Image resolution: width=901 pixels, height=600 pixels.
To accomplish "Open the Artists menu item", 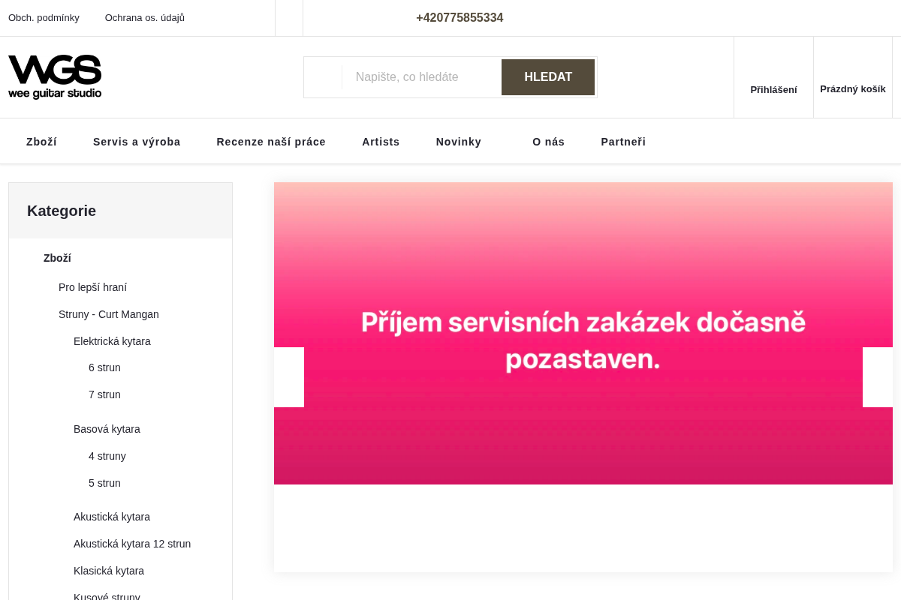I will 381,142.
